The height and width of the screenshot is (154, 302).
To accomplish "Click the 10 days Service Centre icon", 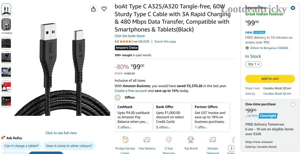I will click(125, 139).
